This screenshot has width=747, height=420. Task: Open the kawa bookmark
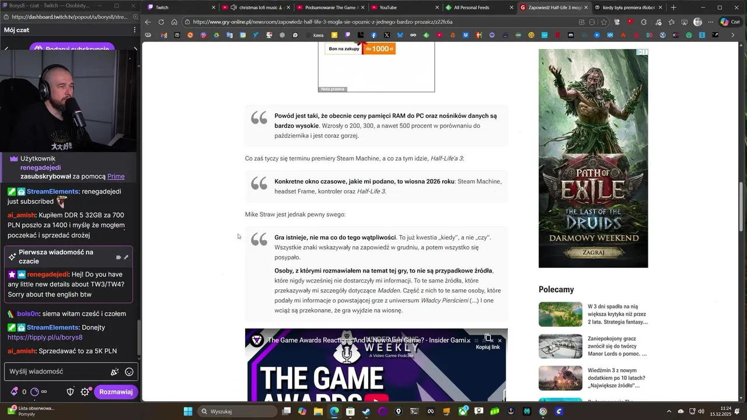(315, 35)
